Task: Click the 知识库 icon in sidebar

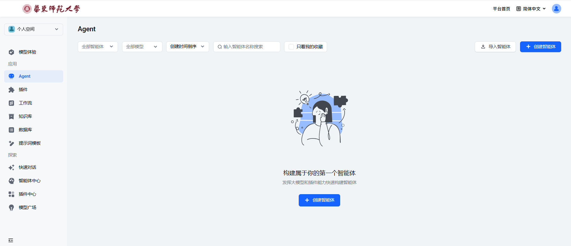Action: click(11, 116)
